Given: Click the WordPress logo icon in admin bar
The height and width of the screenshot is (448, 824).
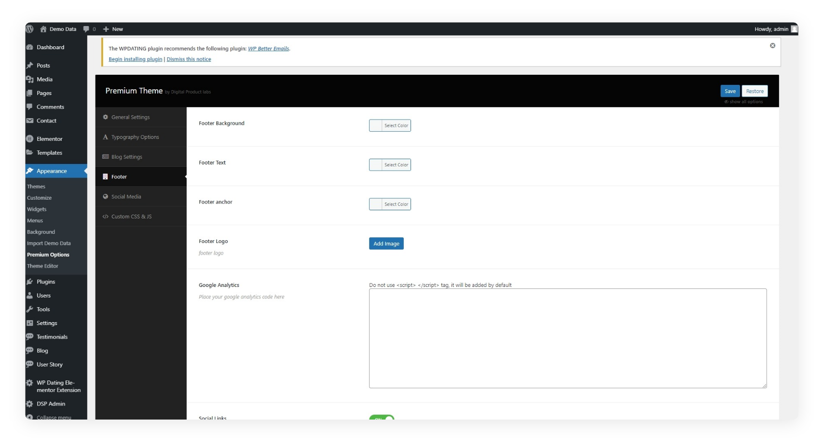Looking at the screenshot, I should tap(30, 29).
